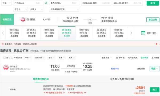The width and height of the screenshot is (160, 96).
Task: Select the 09-08 周日 date tab
Action: point(102,33)
